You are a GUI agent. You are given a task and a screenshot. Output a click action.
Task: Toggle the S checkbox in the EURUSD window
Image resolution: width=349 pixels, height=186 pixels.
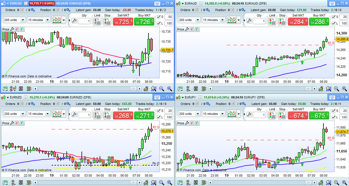click(x=158, y=17)
